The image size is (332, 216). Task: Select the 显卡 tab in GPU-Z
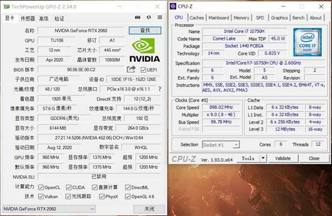[10, 18]
